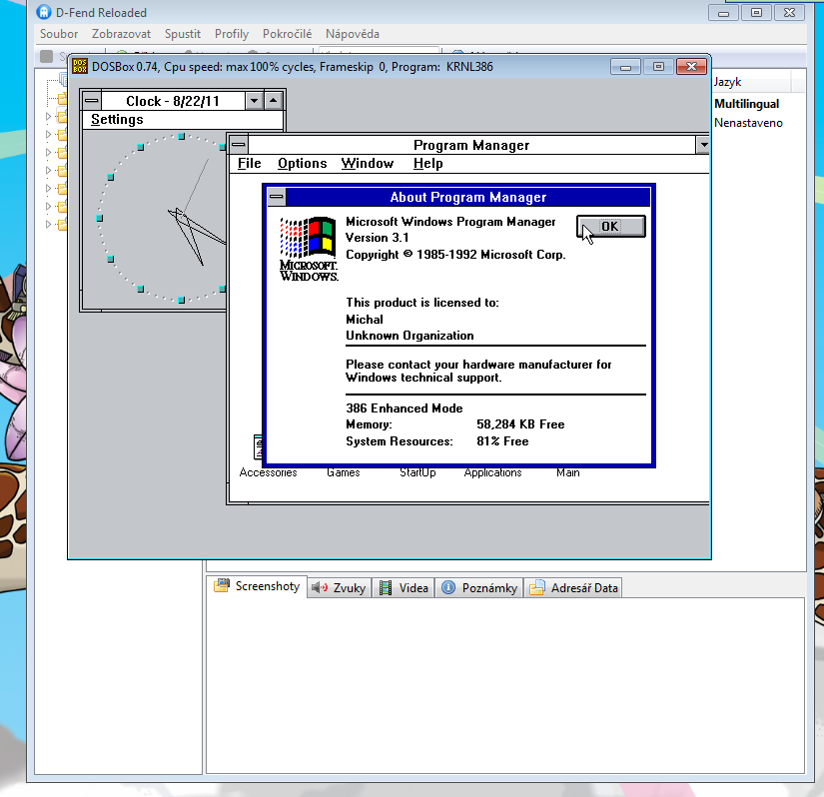
Task: Click the Clock - 8/22/11 title bar
Action: [173, 100]
